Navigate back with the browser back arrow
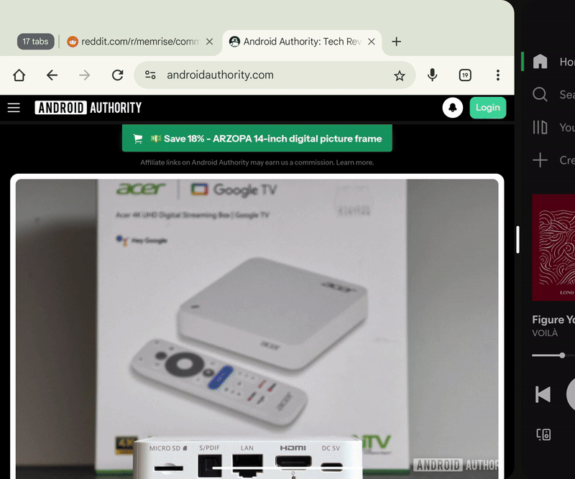Image resolution: width=575 pixels, height=479 pixels. point(52,75)
